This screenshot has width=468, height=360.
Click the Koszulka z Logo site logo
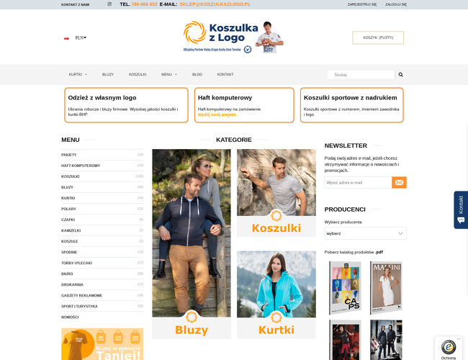coord(233,37)
